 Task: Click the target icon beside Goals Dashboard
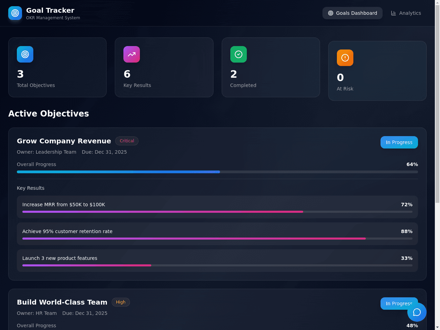pyautogui.click(x=331, y=13)
